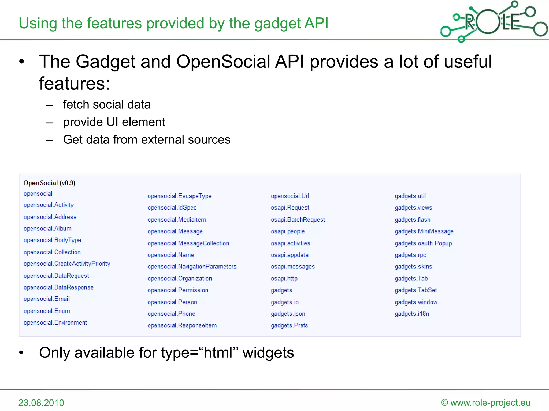Open the gadgets.skins link

(413, 267)
